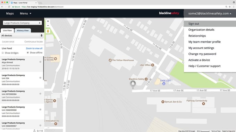The image size is (236, 132).
Task: Expand the All devices filter dropdown
Action: [22, 36]
